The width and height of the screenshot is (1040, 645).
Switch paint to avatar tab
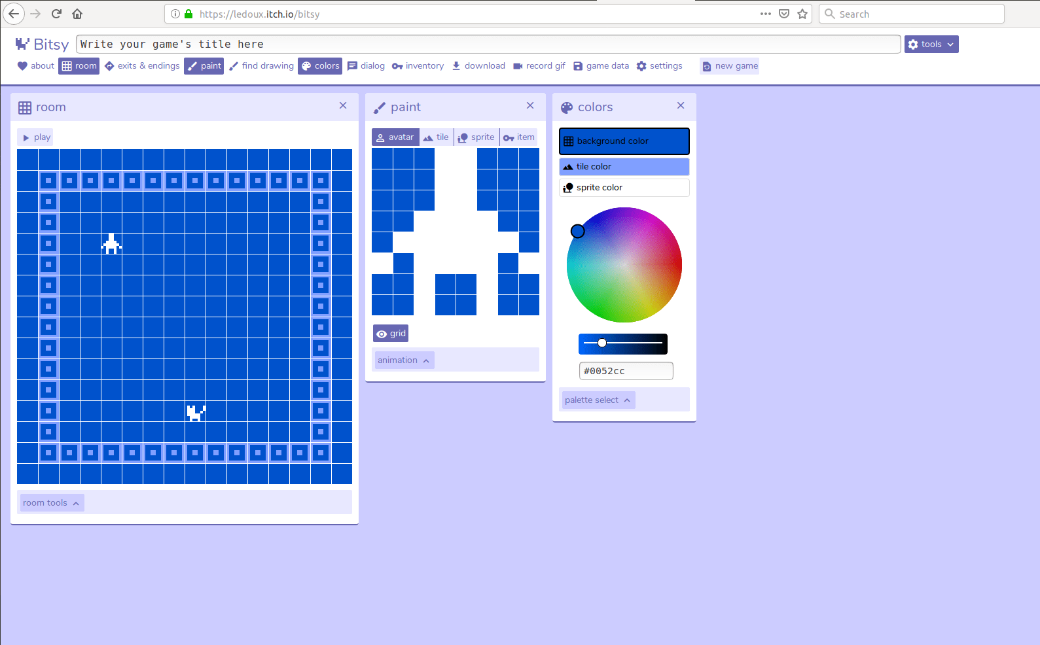pos(395,137)
